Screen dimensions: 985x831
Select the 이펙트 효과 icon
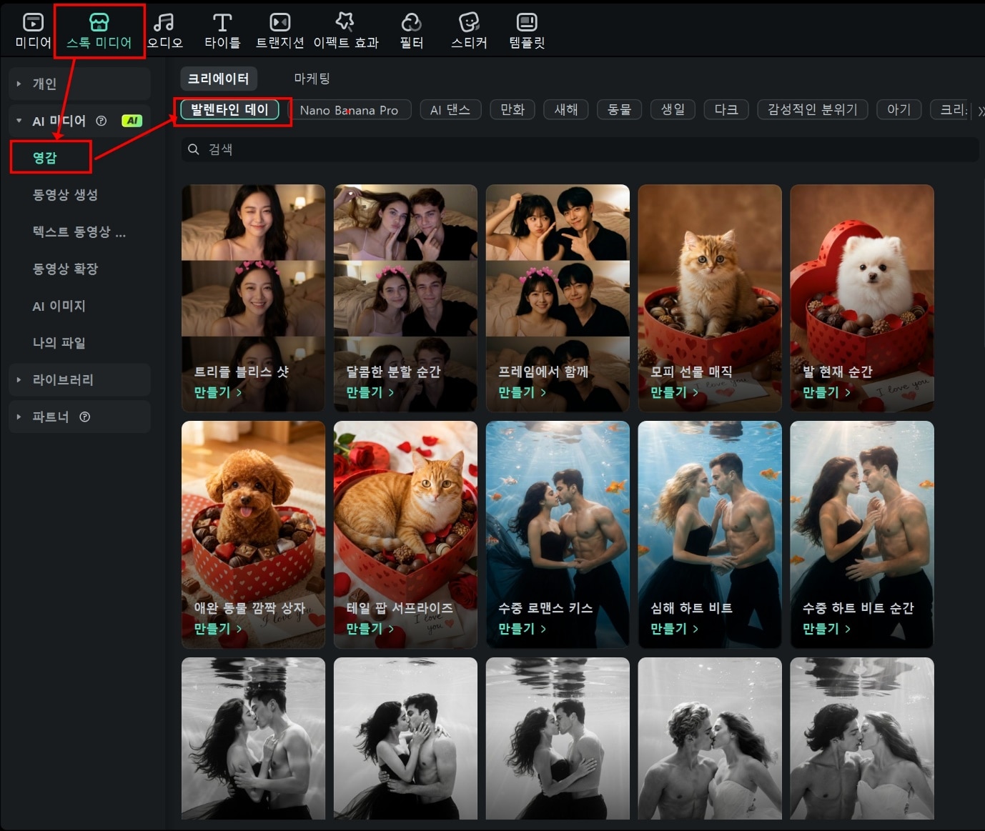pos(345,29)
